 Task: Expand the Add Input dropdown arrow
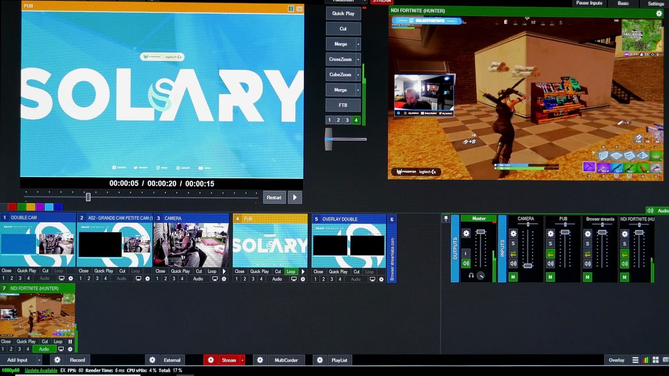click(39, 360)
